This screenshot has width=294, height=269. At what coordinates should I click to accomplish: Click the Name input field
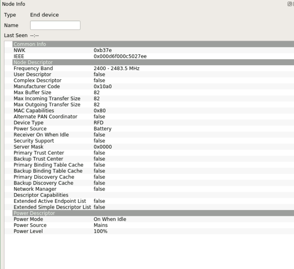coord(55,25)
